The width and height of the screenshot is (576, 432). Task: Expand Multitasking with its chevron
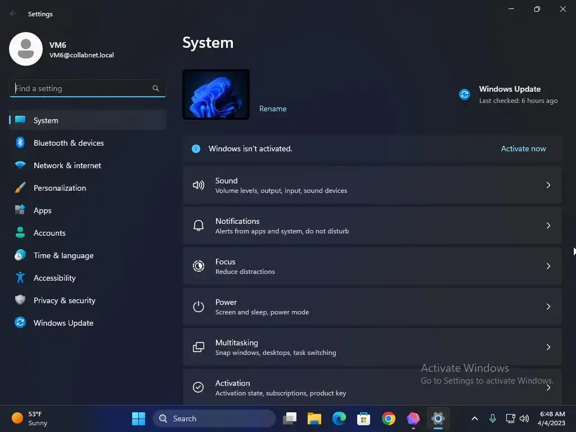(548, 347)
